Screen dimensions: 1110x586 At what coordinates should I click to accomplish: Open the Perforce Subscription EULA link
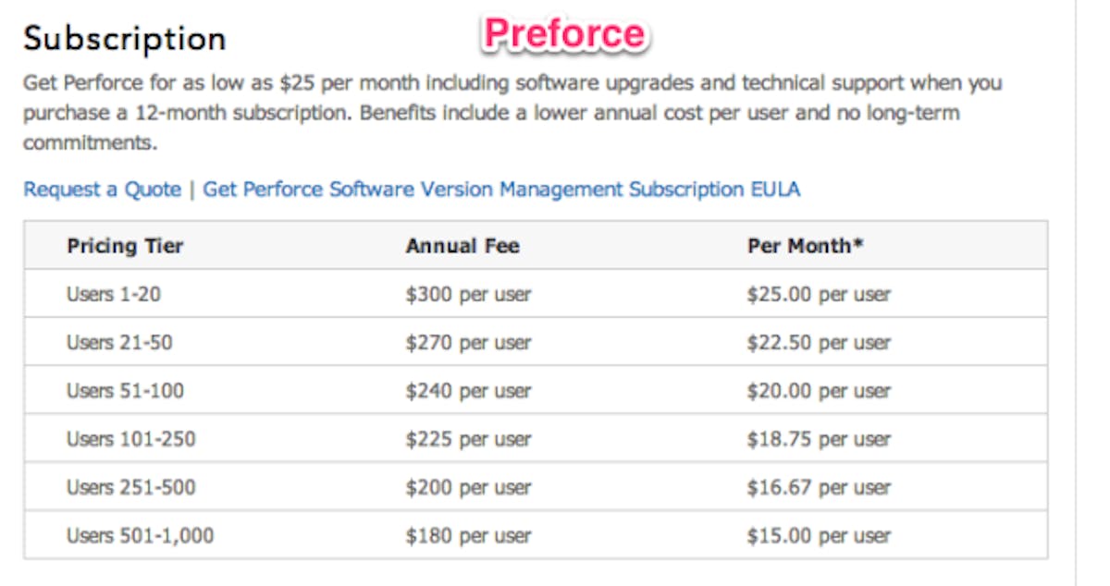point(501,189)
